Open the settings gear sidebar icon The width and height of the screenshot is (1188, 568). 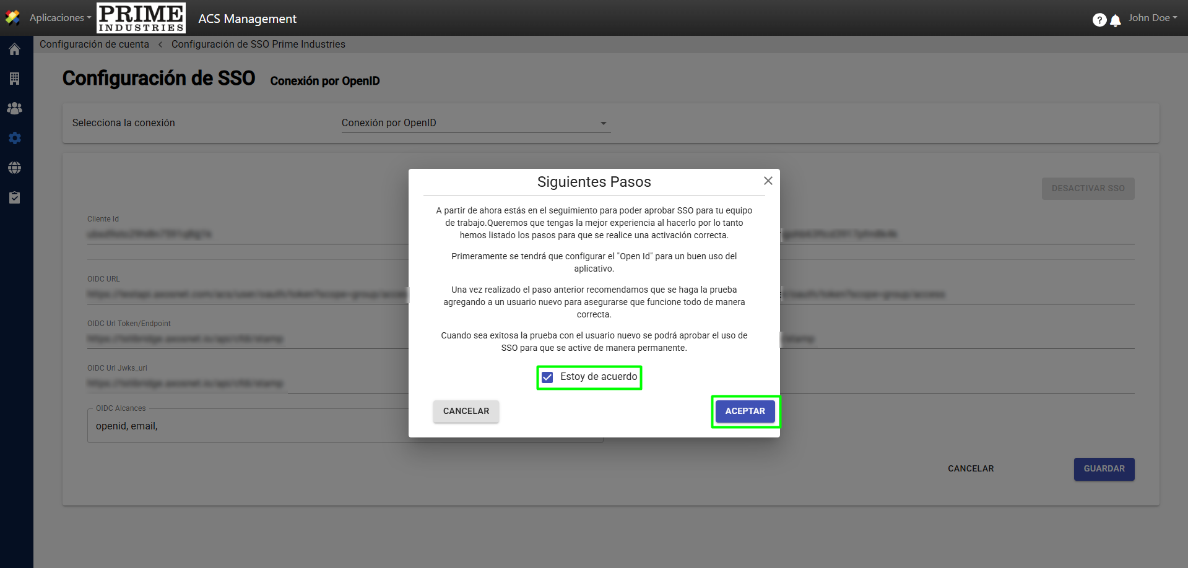click(15, 138)
